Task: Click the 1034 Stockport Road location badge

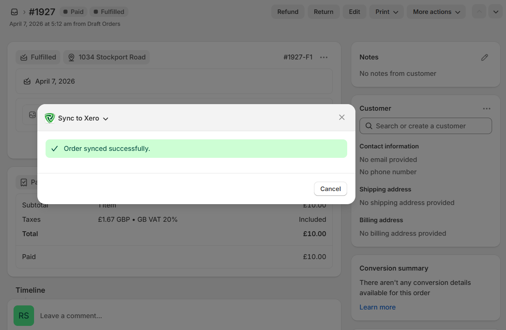Action: click(107, 57)
